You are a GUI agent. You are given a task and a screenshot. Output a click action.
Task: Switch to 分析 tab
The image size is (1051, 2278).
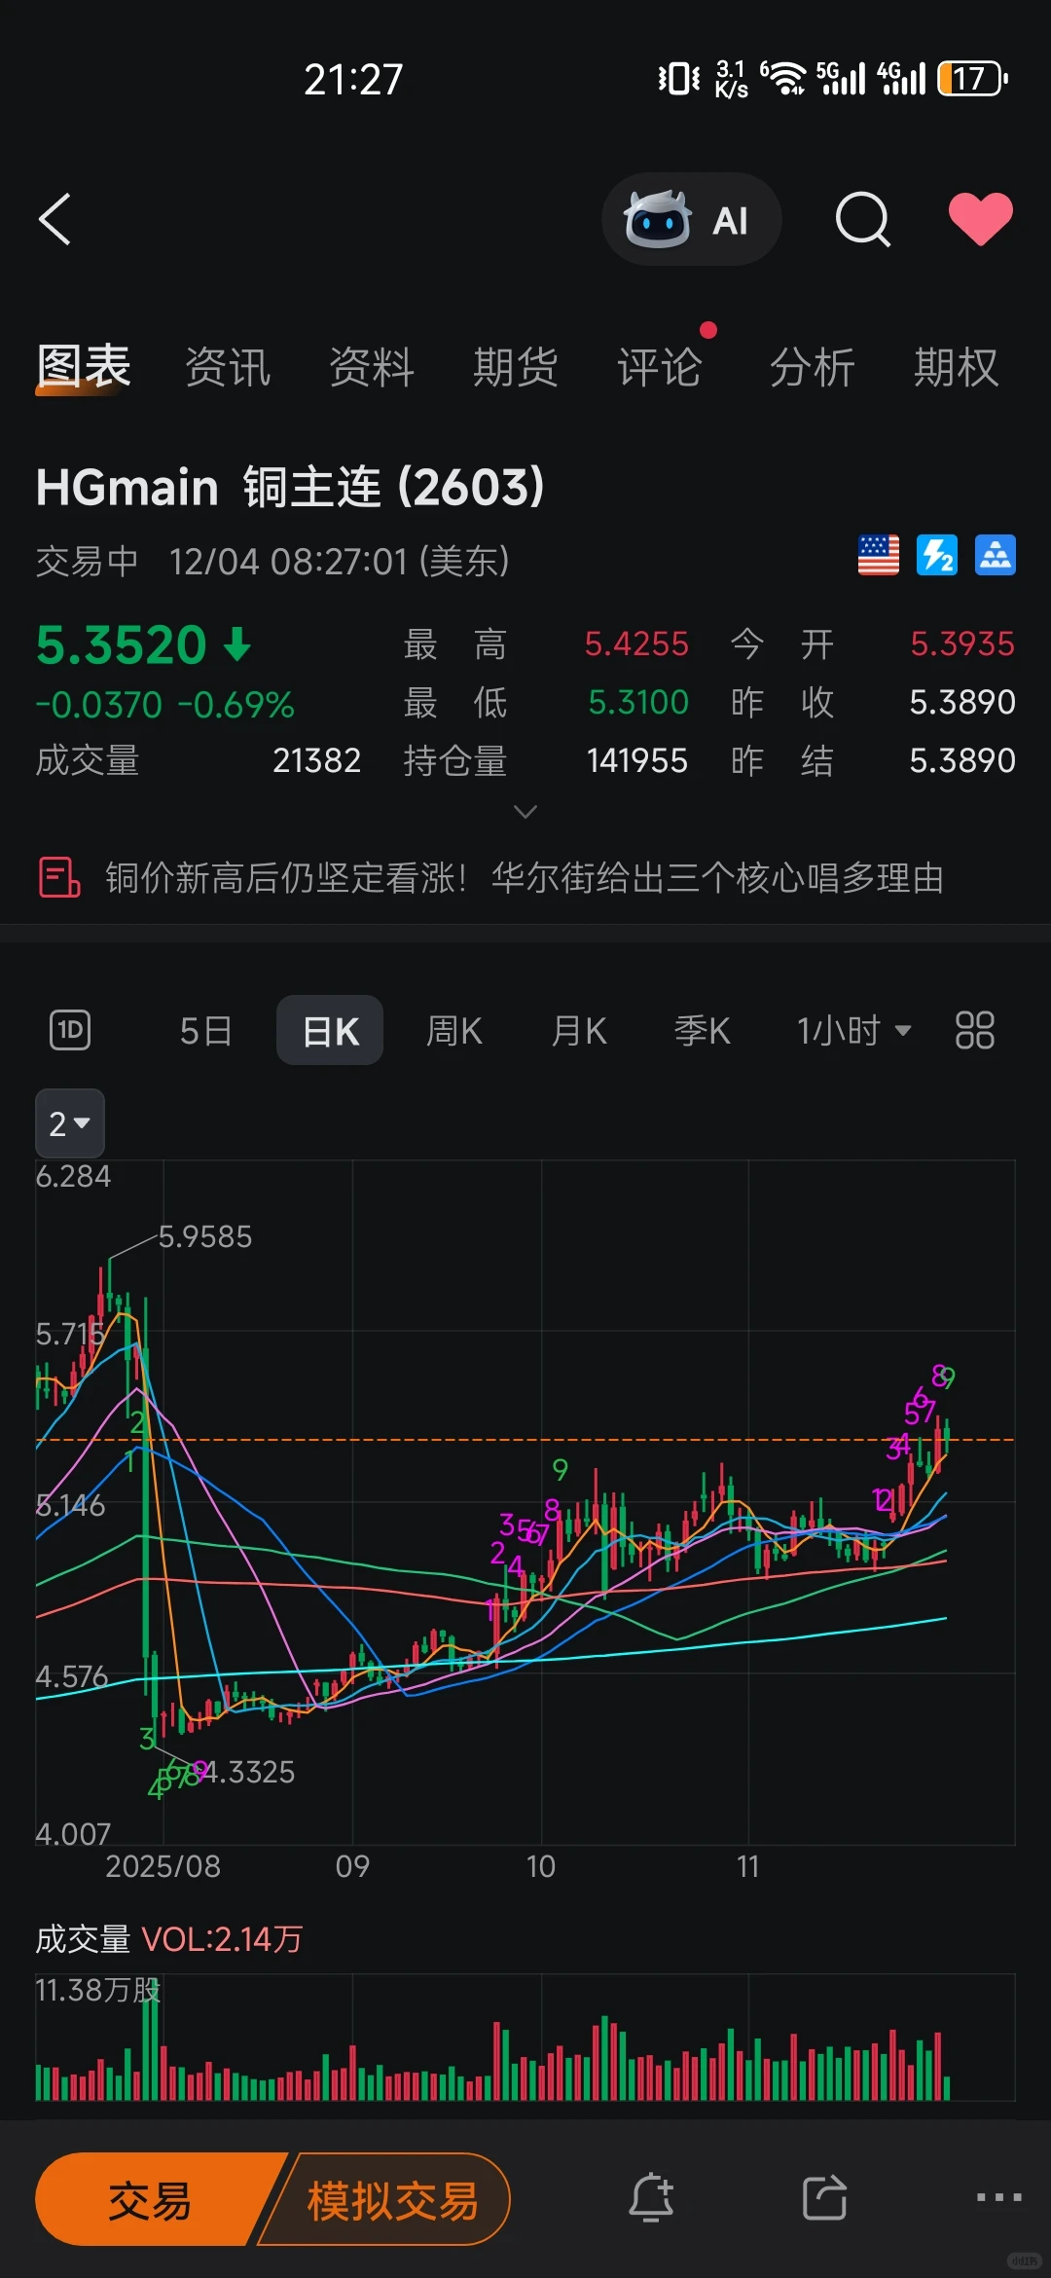coord(812,368)
